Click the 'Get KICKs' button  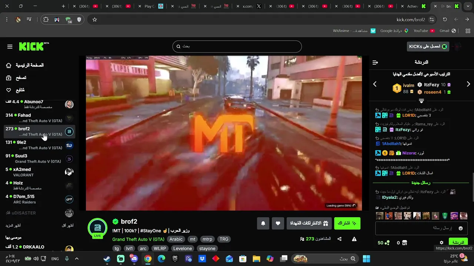tap(428, 46)
